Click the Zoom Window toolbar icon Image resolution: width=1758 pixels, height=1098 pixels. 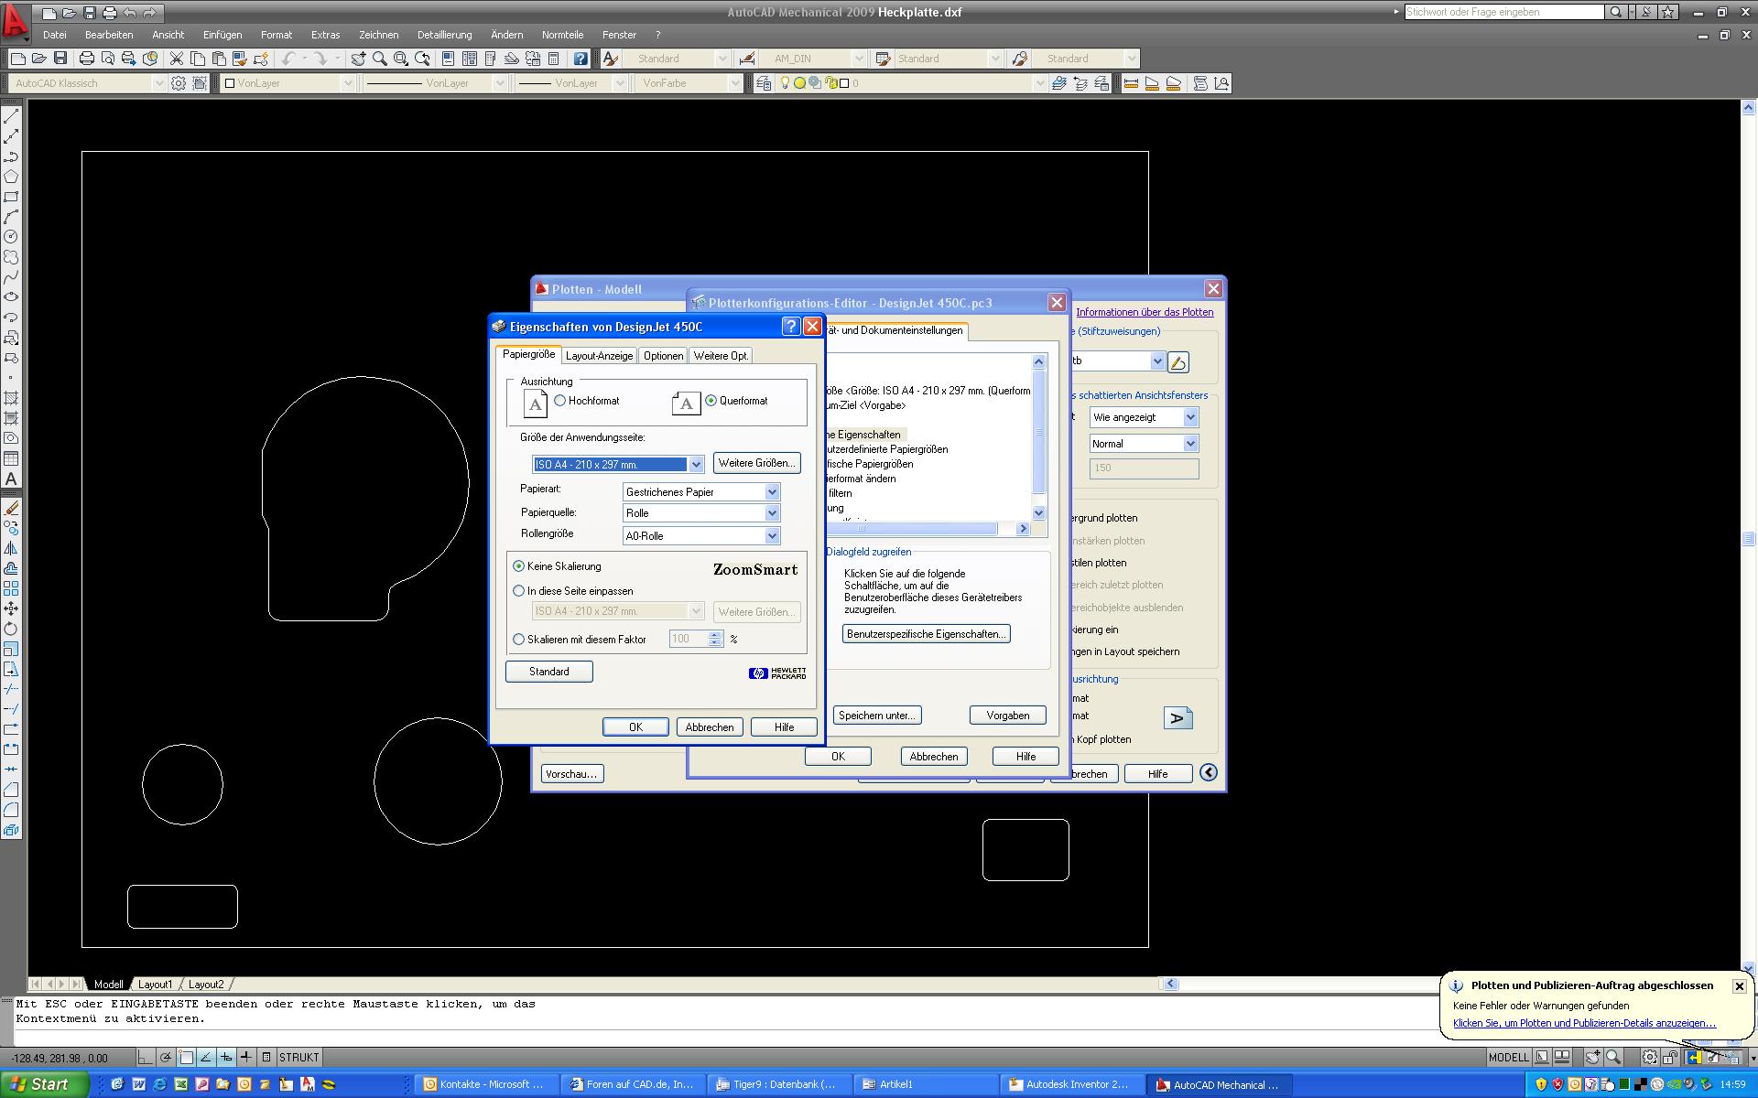click(401, 59)
